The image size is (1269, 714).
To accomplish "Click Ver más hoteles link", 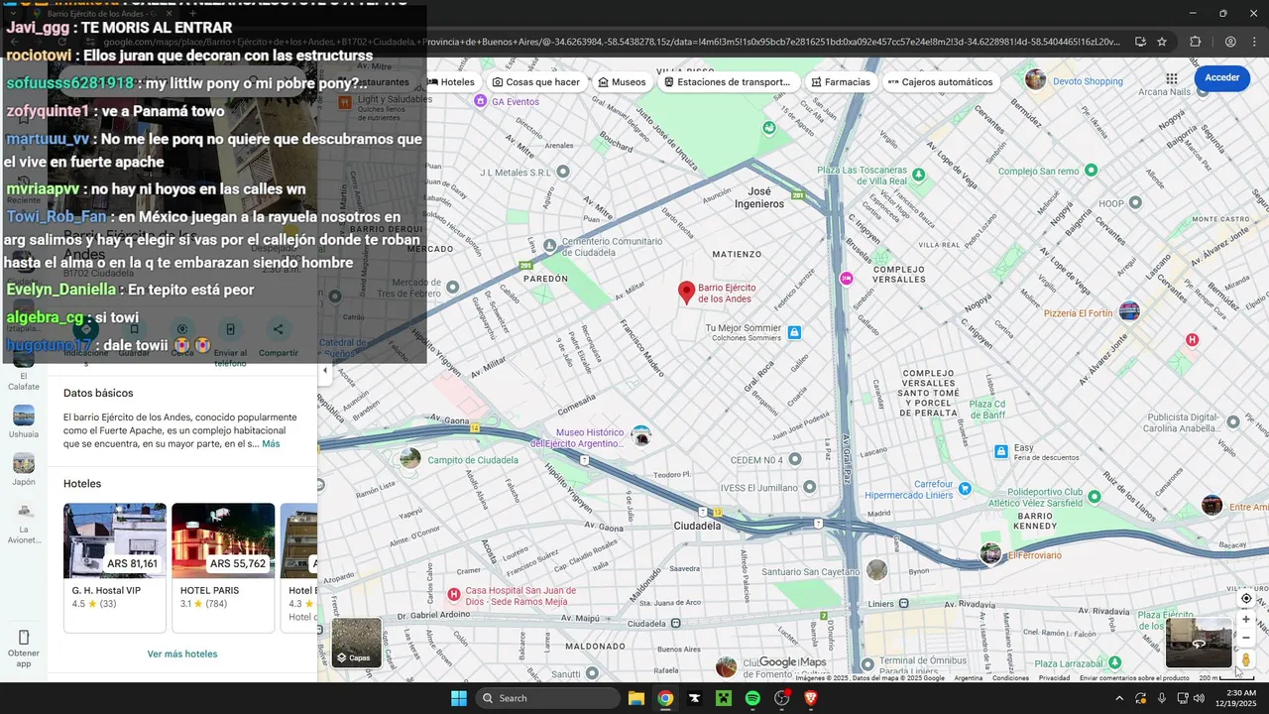I will click(182, 654).
